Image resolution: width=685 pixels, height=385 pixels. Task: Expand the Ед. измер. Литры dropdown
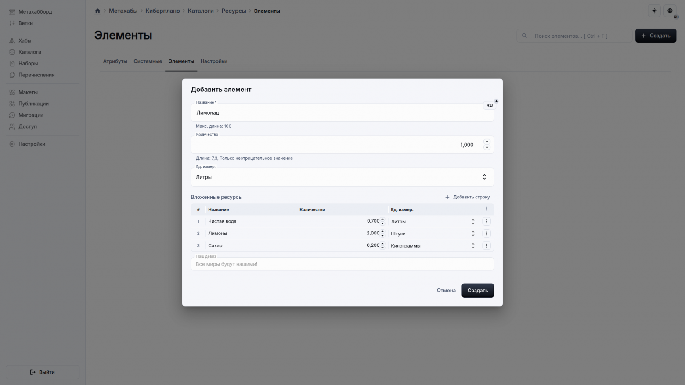click(x=484, y=177)
